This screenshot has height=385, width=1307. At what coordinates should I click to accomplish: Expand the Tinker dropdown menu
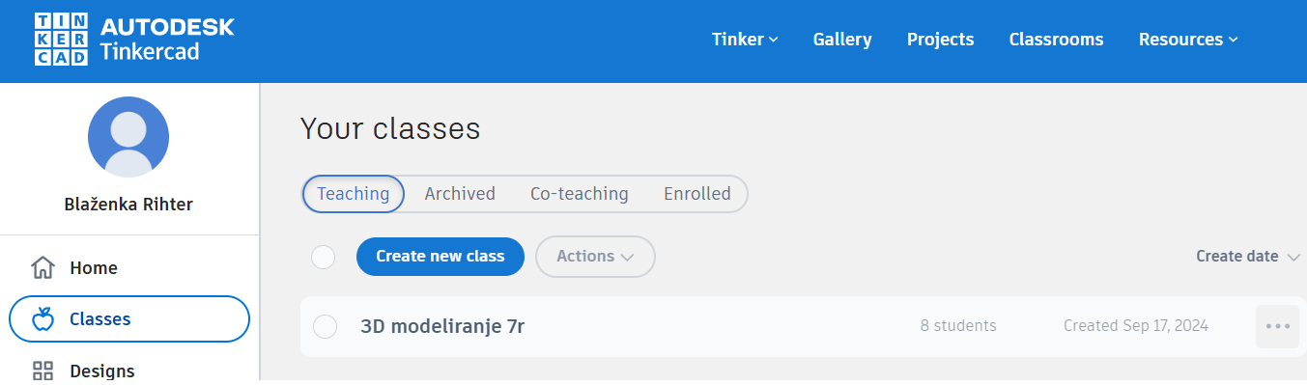(745, 40)
